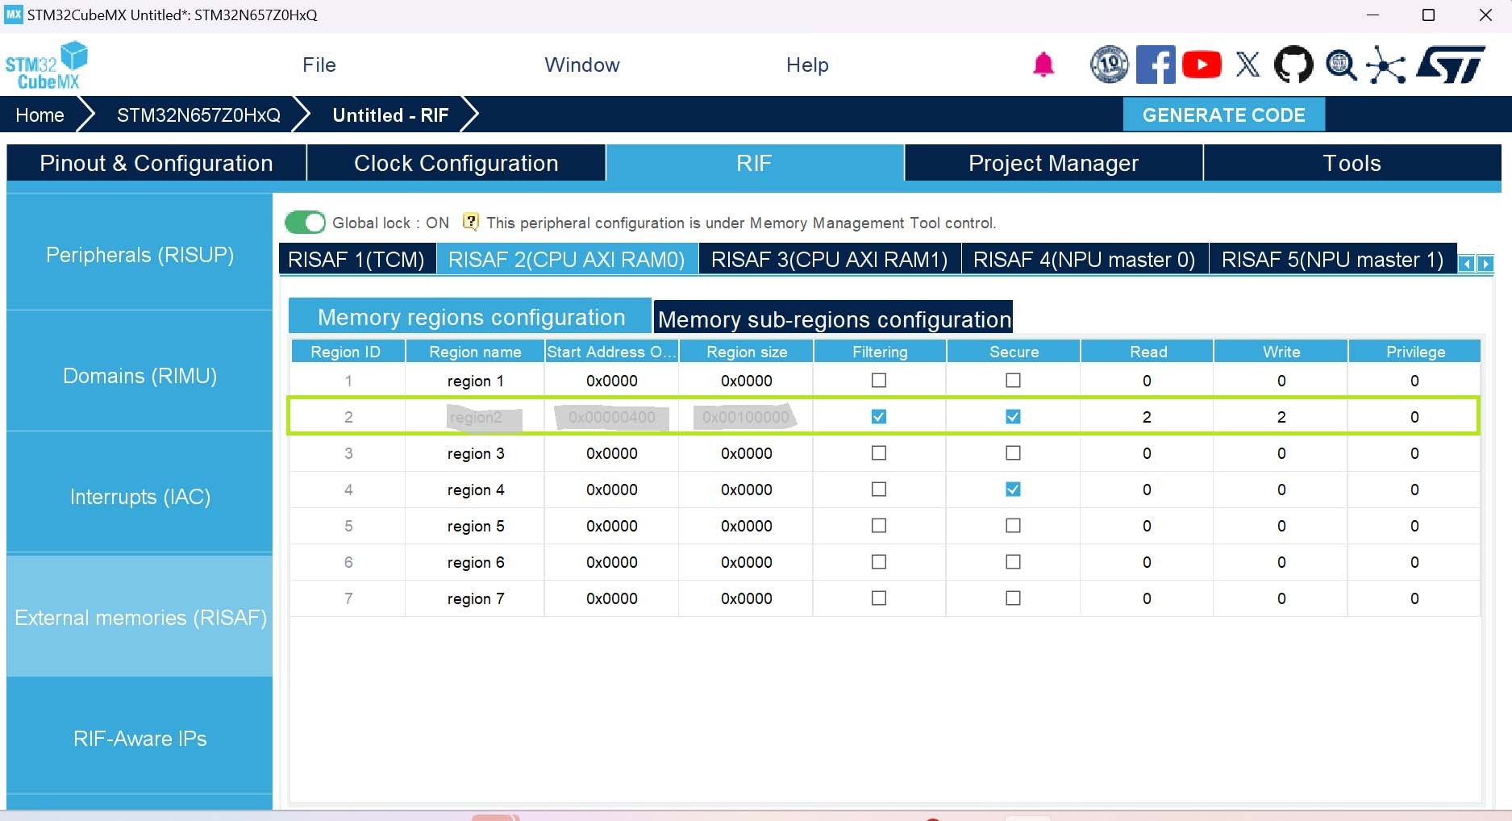Switch to Pinout & Configuration tab
1512x821 pixels.
[156, 163]
